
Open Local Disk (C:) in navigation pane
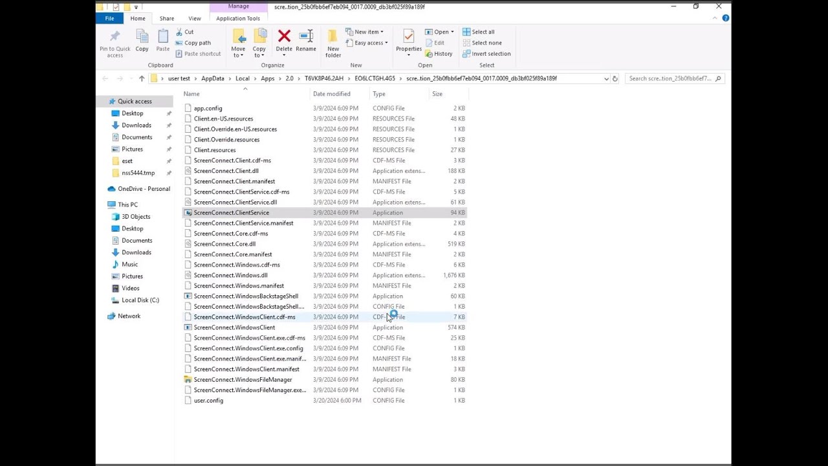coord(140,300)
